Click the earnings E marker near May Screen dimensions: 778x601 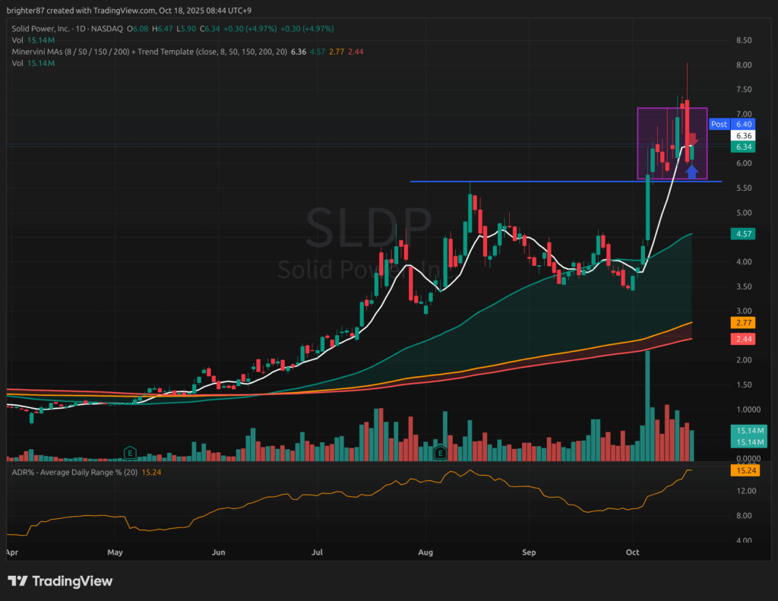coord(130,452)
